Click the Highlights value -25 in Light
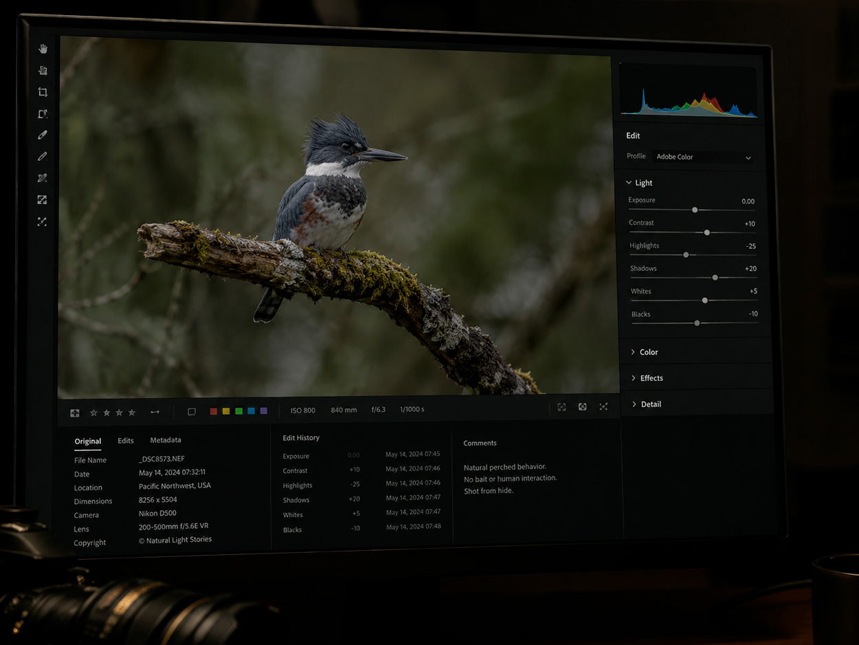Screen dimensions: 859x645 pos(751,246)
